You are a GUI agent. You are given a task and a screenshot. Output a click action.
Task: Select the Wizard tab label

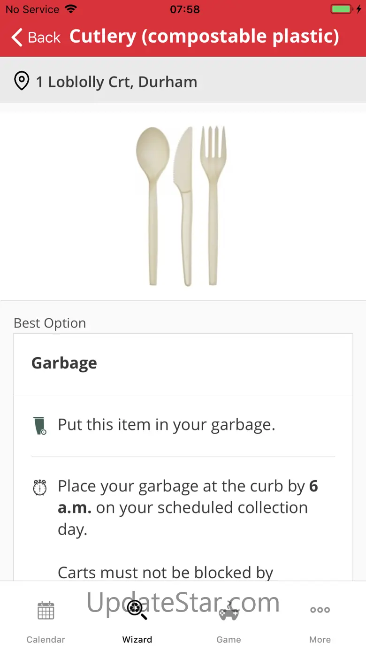point(137,639)
